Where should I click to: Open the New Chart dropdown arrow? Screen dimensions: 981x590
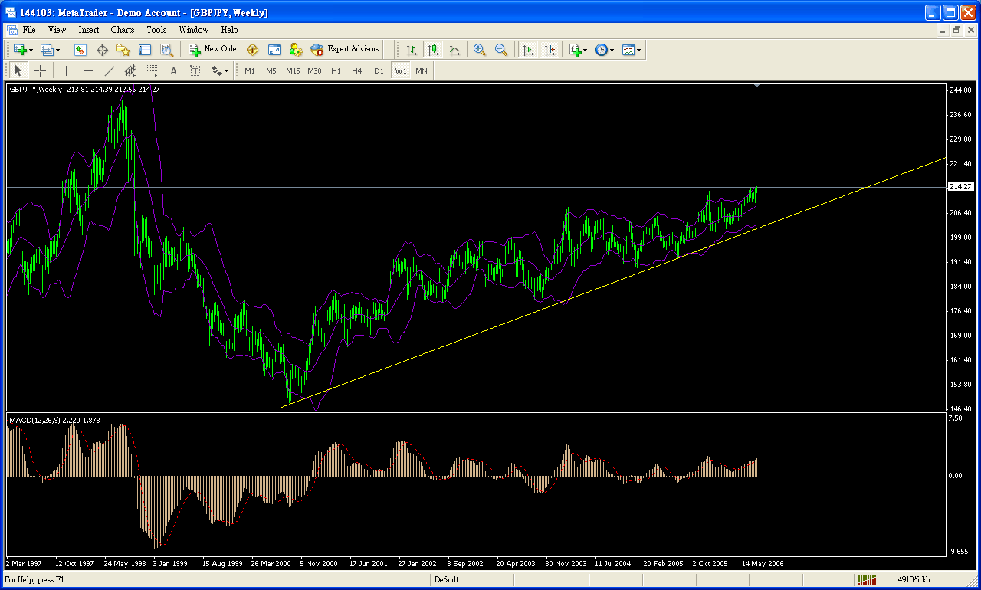tap(31, 50)
